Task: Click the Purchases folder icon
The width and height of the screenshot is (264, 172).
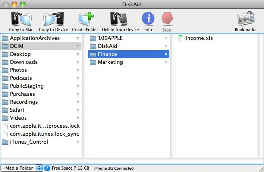Action: click(x=5, y=94)
